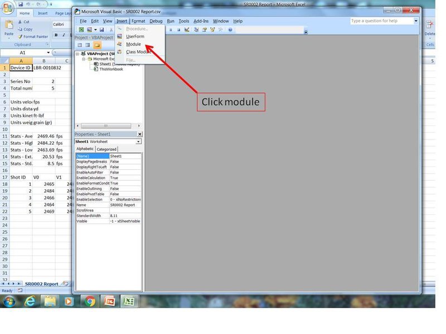The width and height of the screenshot is (446, 334).
Task: Open the Format menu in Visual Basic
Action: 138,21
